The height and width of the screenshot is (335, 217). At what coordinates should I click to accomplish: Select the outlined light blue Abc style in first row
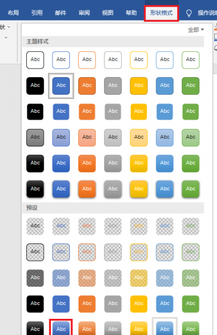click(164, 60)
